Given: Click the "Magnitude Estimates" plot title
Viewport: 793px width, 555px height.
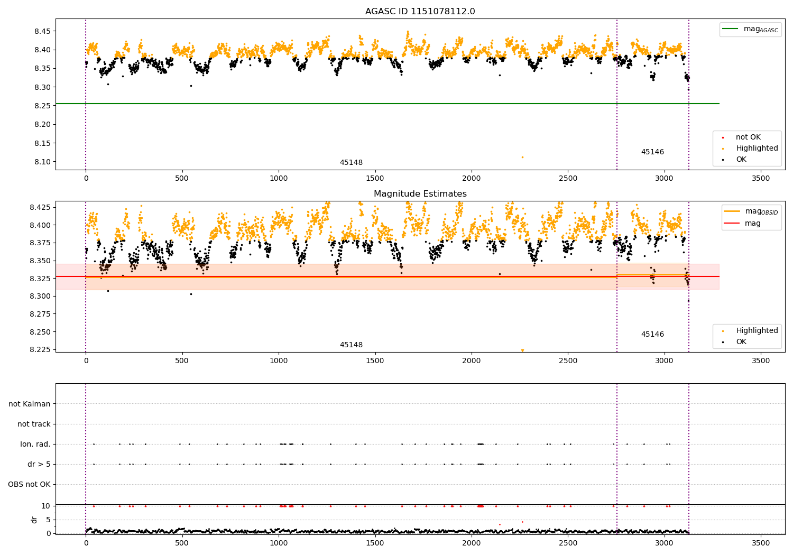Looking at the screenshot, I should [420, 194].
